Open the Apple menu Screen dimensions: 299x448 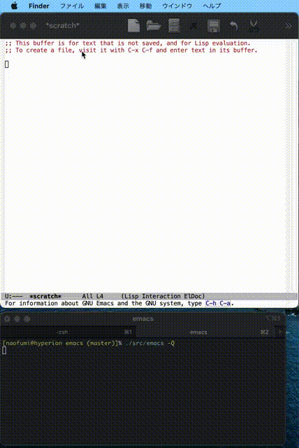pos(14,6)
